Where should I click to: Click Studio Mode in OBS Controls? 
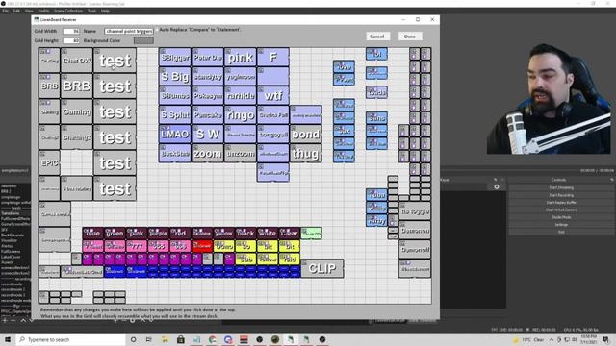(x=561, y=217)
